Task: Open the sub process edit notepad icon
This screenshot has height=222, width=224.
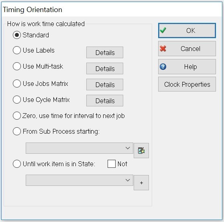Action: pos(141,151)
